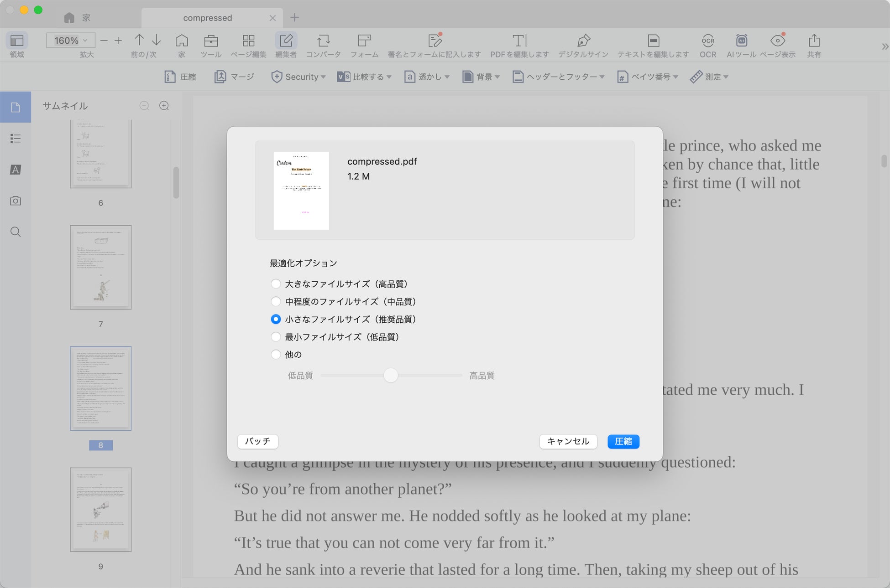
Task: Switch to the home 家 tab
Action: click(77, 18)
